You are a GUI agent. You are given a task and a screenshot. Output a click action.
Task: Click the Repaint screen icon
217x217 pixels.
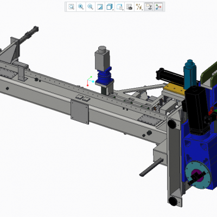[x=100, y=7]
